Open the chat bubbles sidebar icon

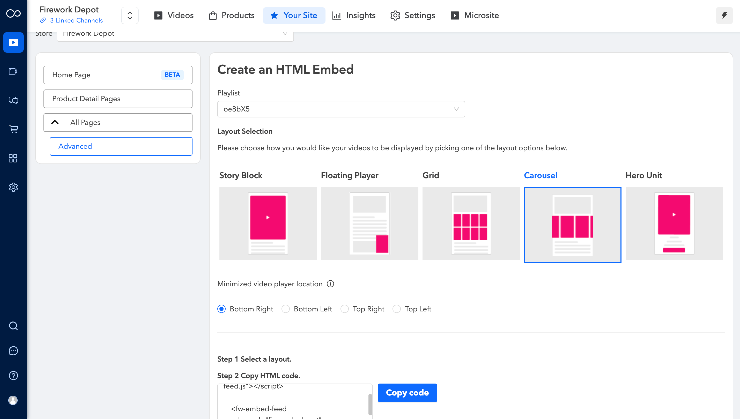point(13,100)
